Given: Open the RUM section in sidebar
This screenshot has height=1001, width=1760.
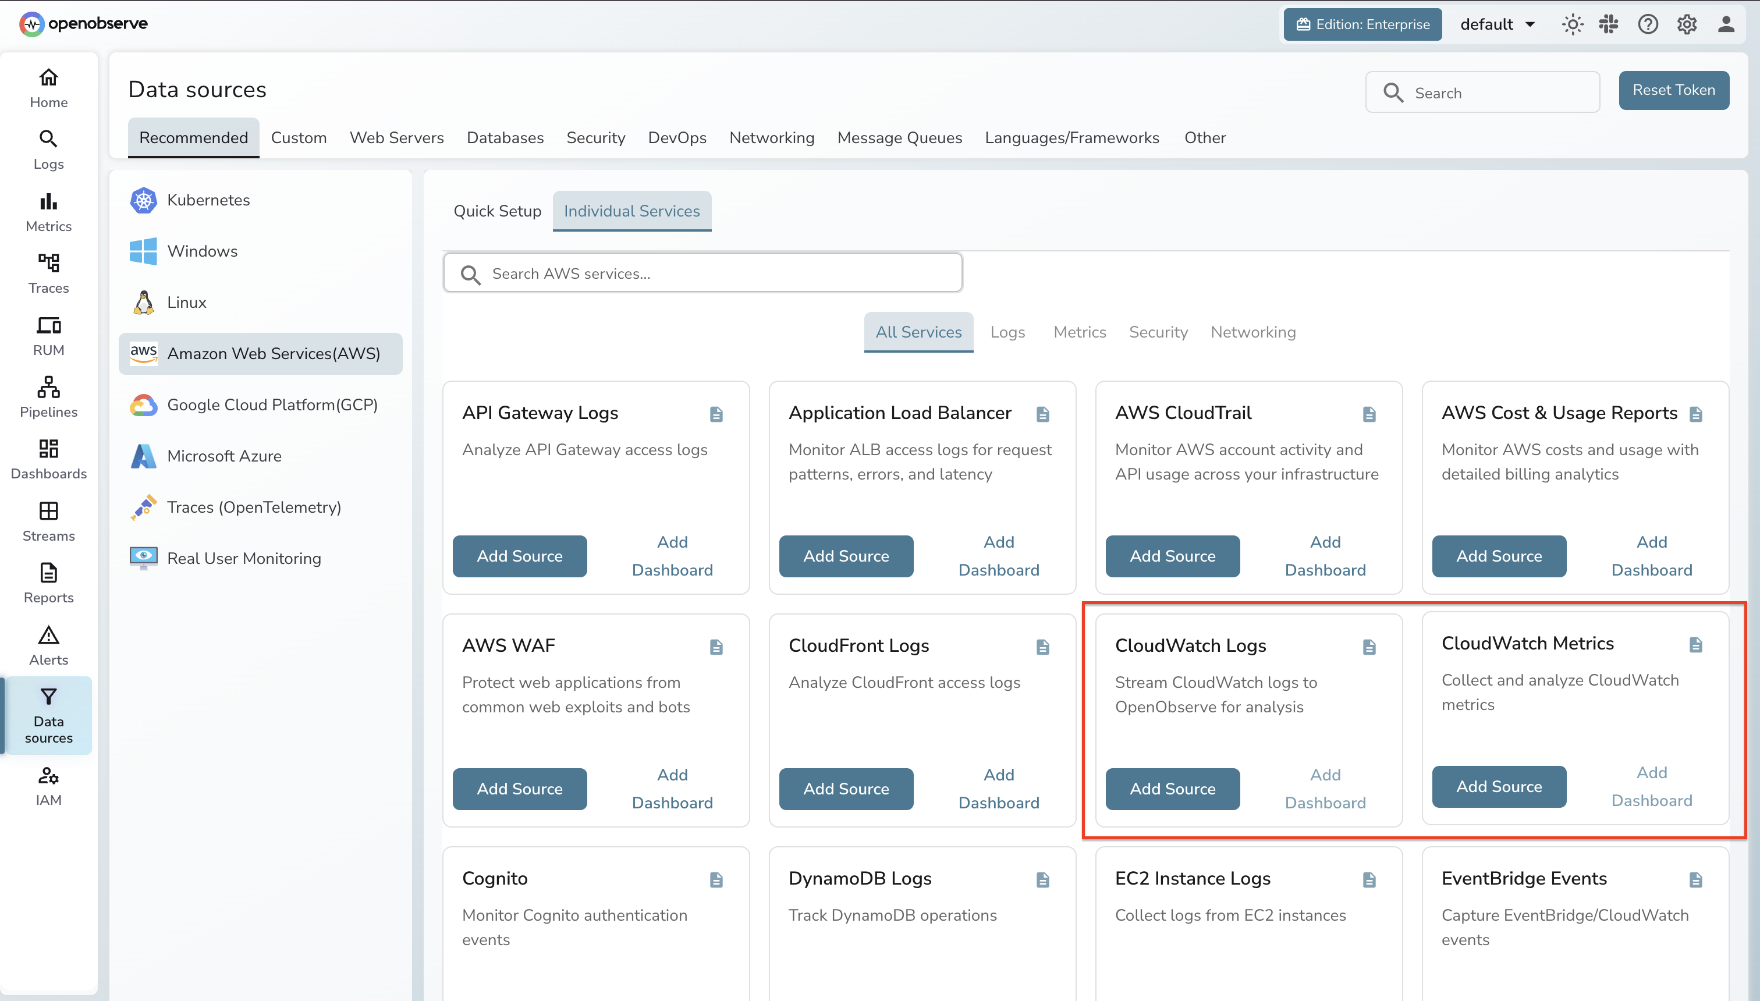Looking at the screenshot, I should tap(48, 335).
